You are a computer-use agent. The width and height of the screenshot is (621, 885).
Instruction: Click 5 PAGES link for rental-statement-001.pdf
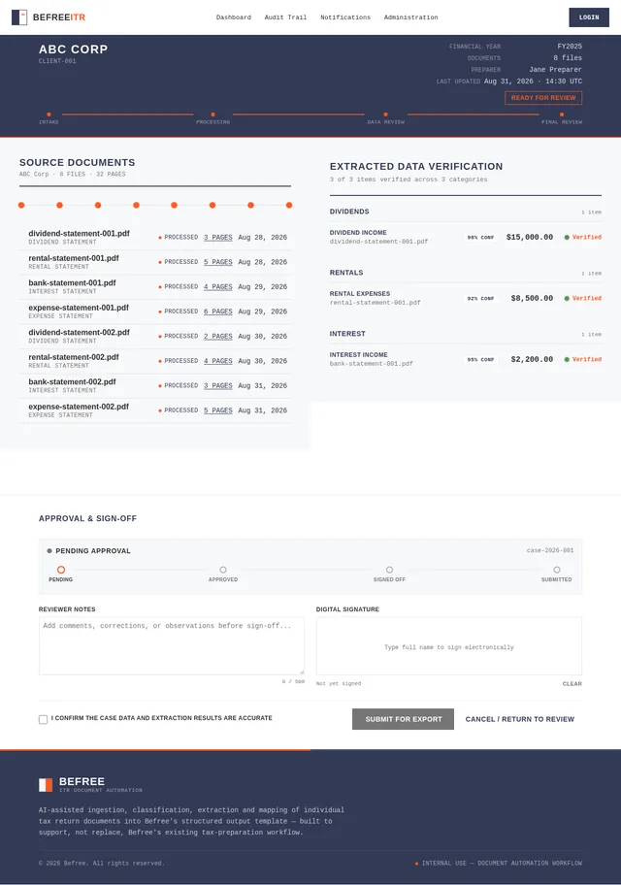(218, 262)
